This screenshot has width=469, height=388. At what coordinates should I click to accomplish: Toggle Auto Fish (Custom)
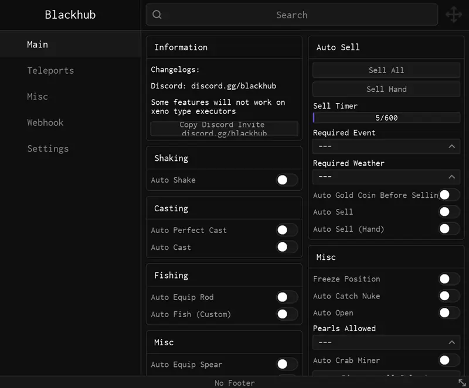tap(287, 314)
